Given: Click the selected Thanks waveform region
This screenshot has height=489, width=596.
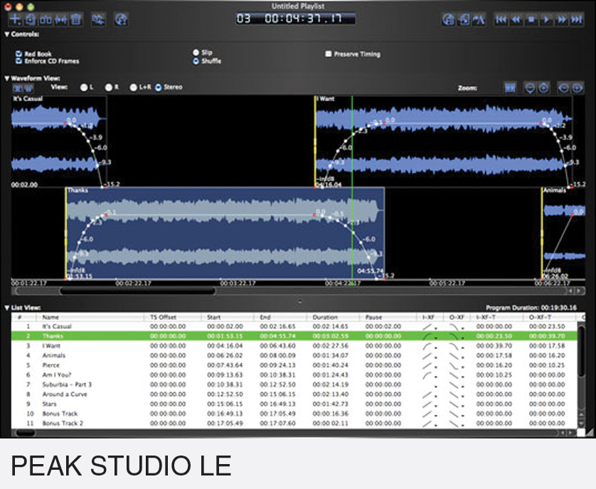Looking at the screenshot, I should pos(225,233).
